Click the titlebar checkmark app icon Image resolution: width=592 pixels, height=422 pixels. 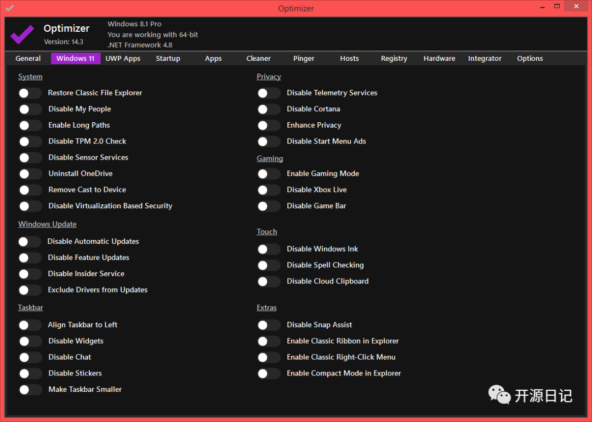point(10,8)
